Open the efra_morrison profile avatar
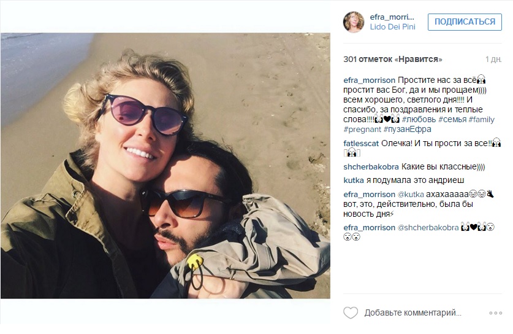This screenshot has width=513, height=334. click(x=354, y=22)
